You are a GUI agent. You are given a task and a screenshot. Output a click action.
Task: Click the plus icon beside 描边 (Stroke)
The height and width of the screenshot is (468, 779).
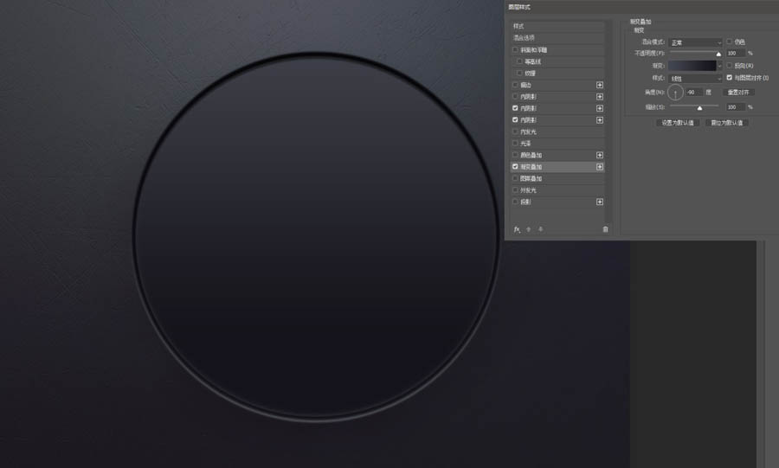click(x=600, y=85)
